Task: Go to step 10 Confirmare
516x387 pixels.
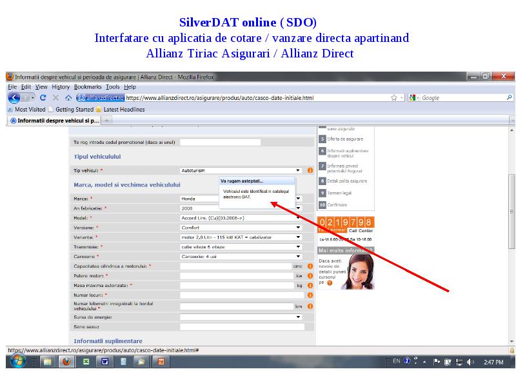Action: click(333, 204)
